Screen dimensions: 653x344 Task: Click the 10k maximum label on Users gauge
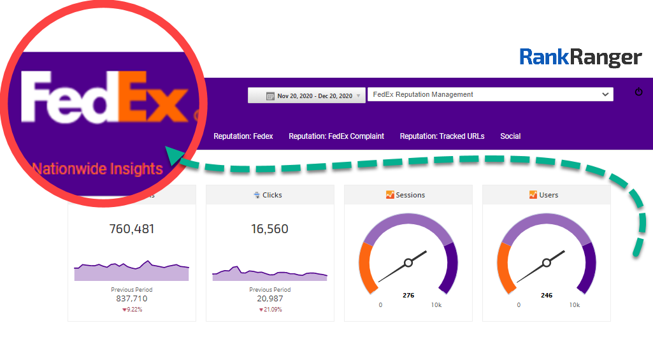pyautogui.click(x=574, y=305)
